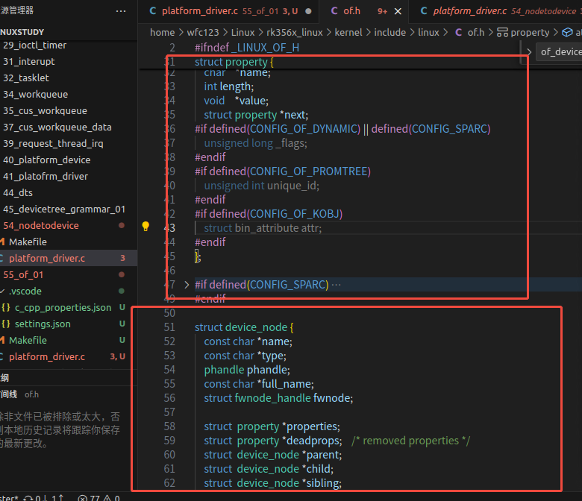Select highlighted platform_driver.c with badge 3
Viewport: 582px width, 501px height.
click(x=69, y=258)
